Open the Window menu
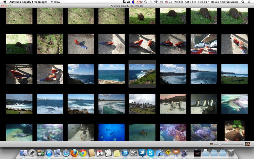 click(x=55, y=2)
